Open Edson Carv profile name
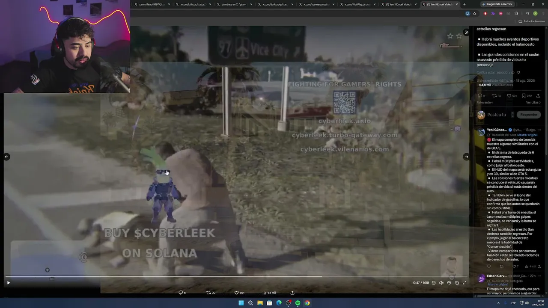Image resolution: width=548 pixels, height=308 pixels. point(497,276)
